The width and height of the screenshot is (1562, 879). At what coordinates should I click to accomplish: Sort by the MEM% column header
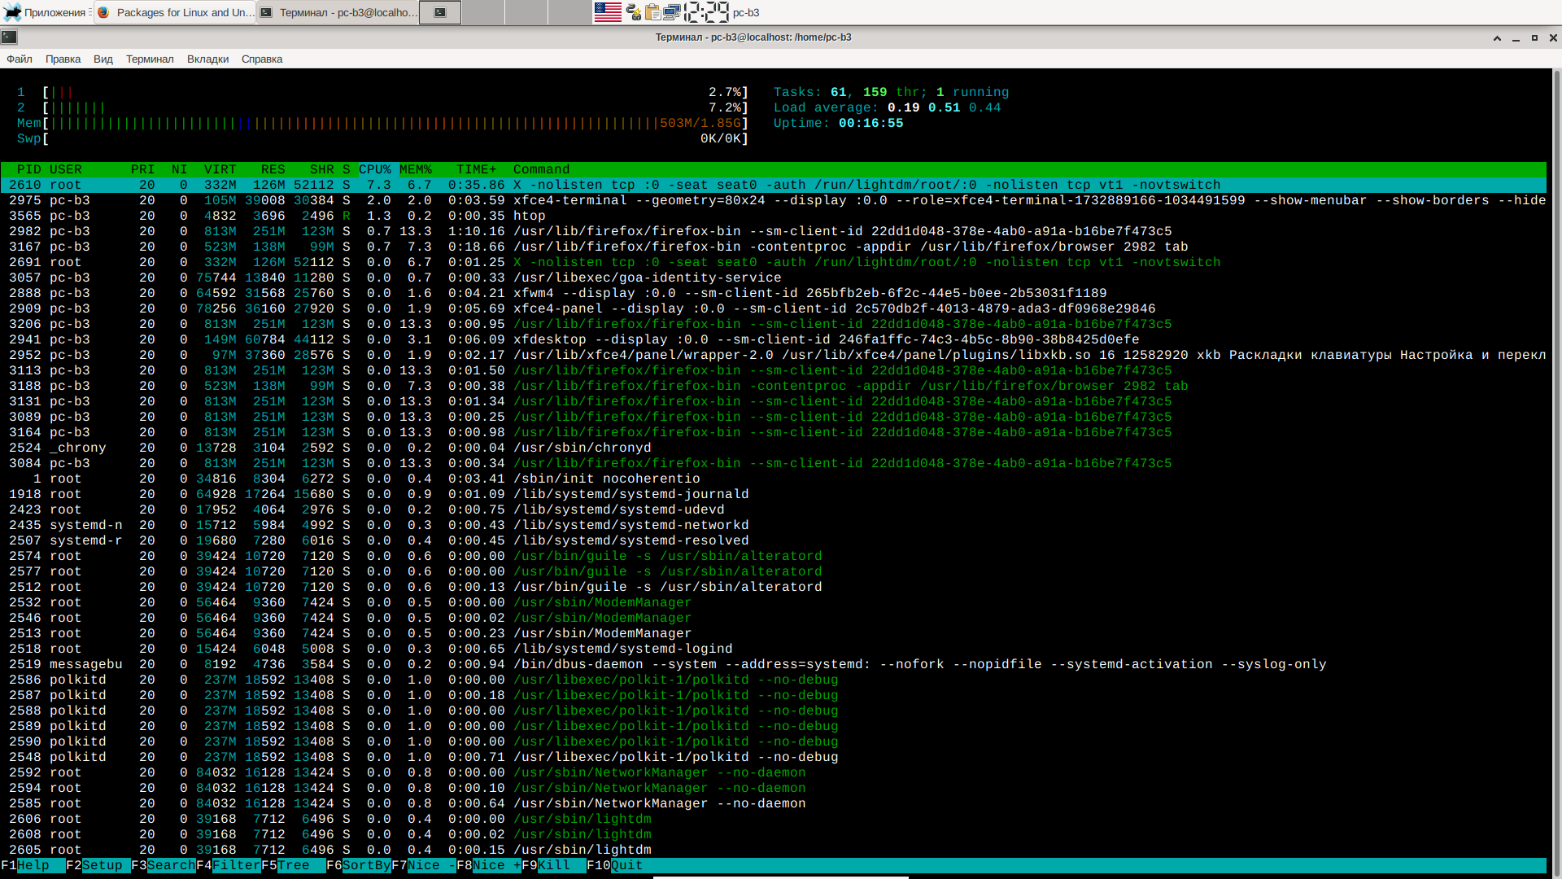pos(416,169)
